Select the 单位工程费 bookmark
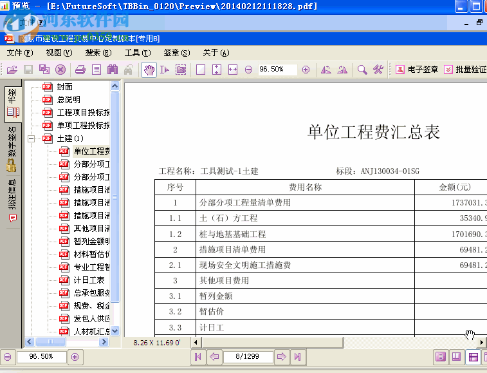487x373 pixels. [x=91, y=151]
